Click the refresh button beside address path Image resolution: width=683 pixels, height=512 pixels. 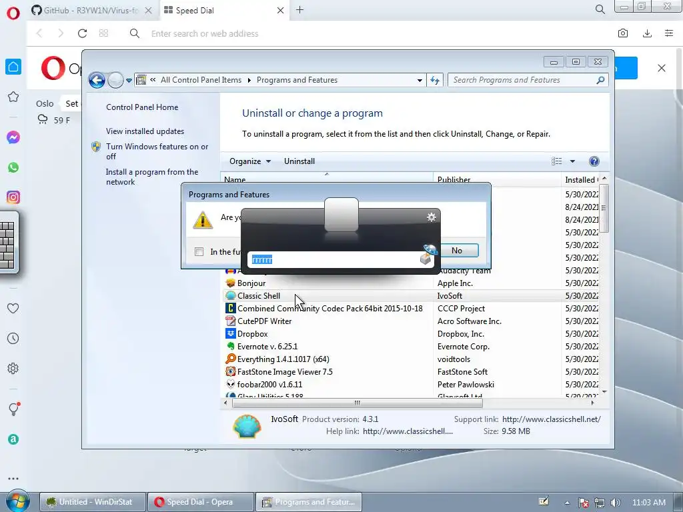pos(435,80)
